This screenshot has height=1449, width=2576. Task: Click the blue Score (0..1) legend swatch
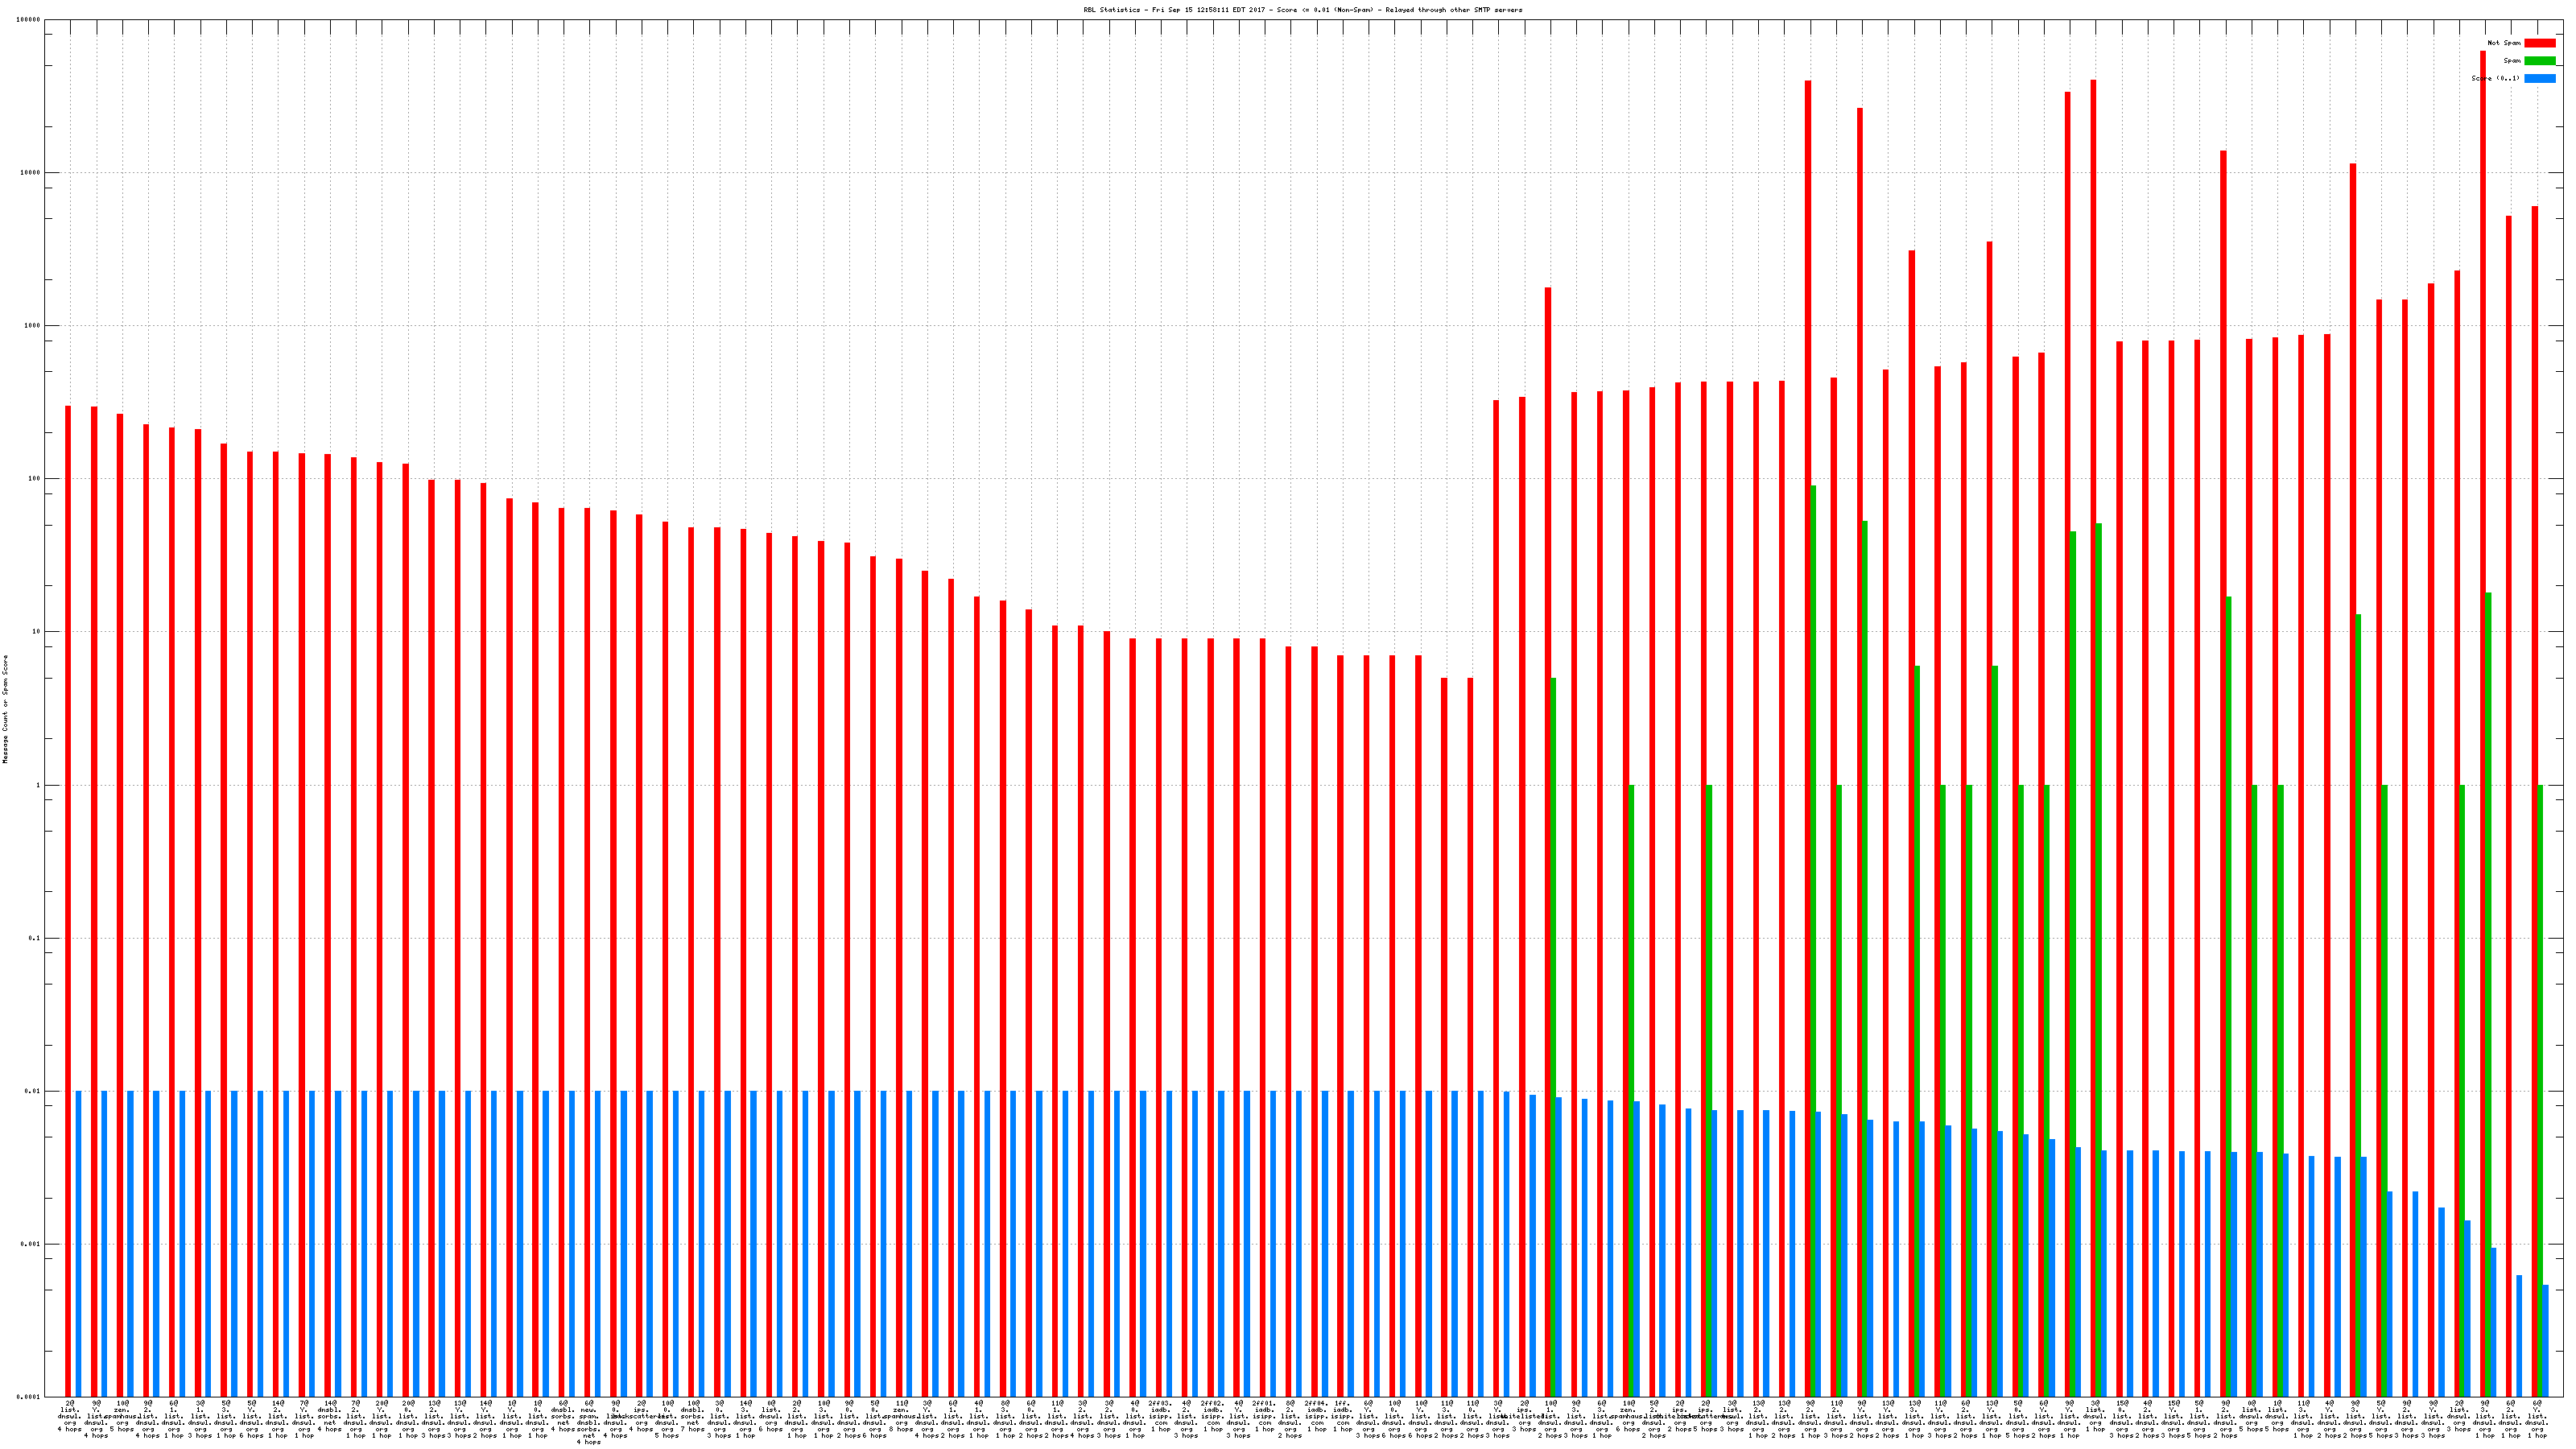[2540, 78]
